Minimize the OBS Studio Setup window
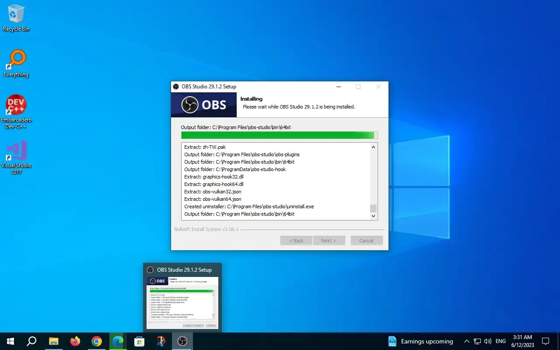Image resolution: width=560 pixels, height=350 pixels. (338, 87)
